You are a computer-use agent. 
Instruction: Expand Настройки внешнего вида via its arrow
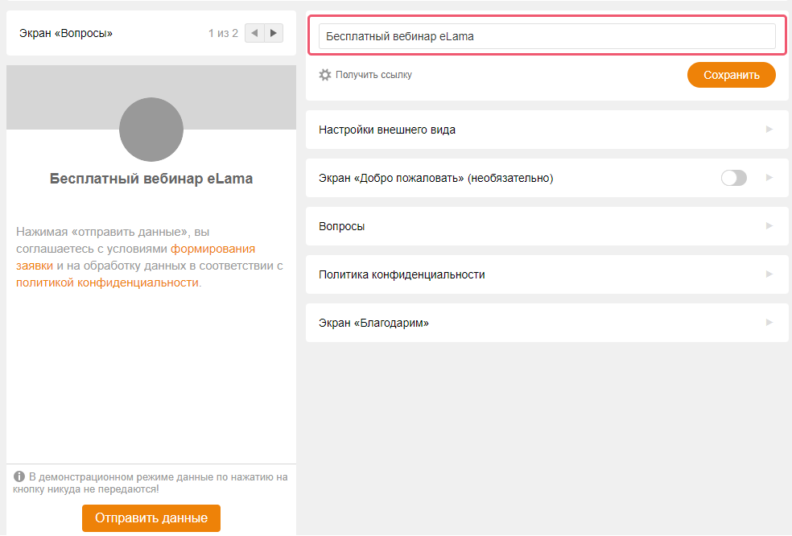[x=769, y=130]
